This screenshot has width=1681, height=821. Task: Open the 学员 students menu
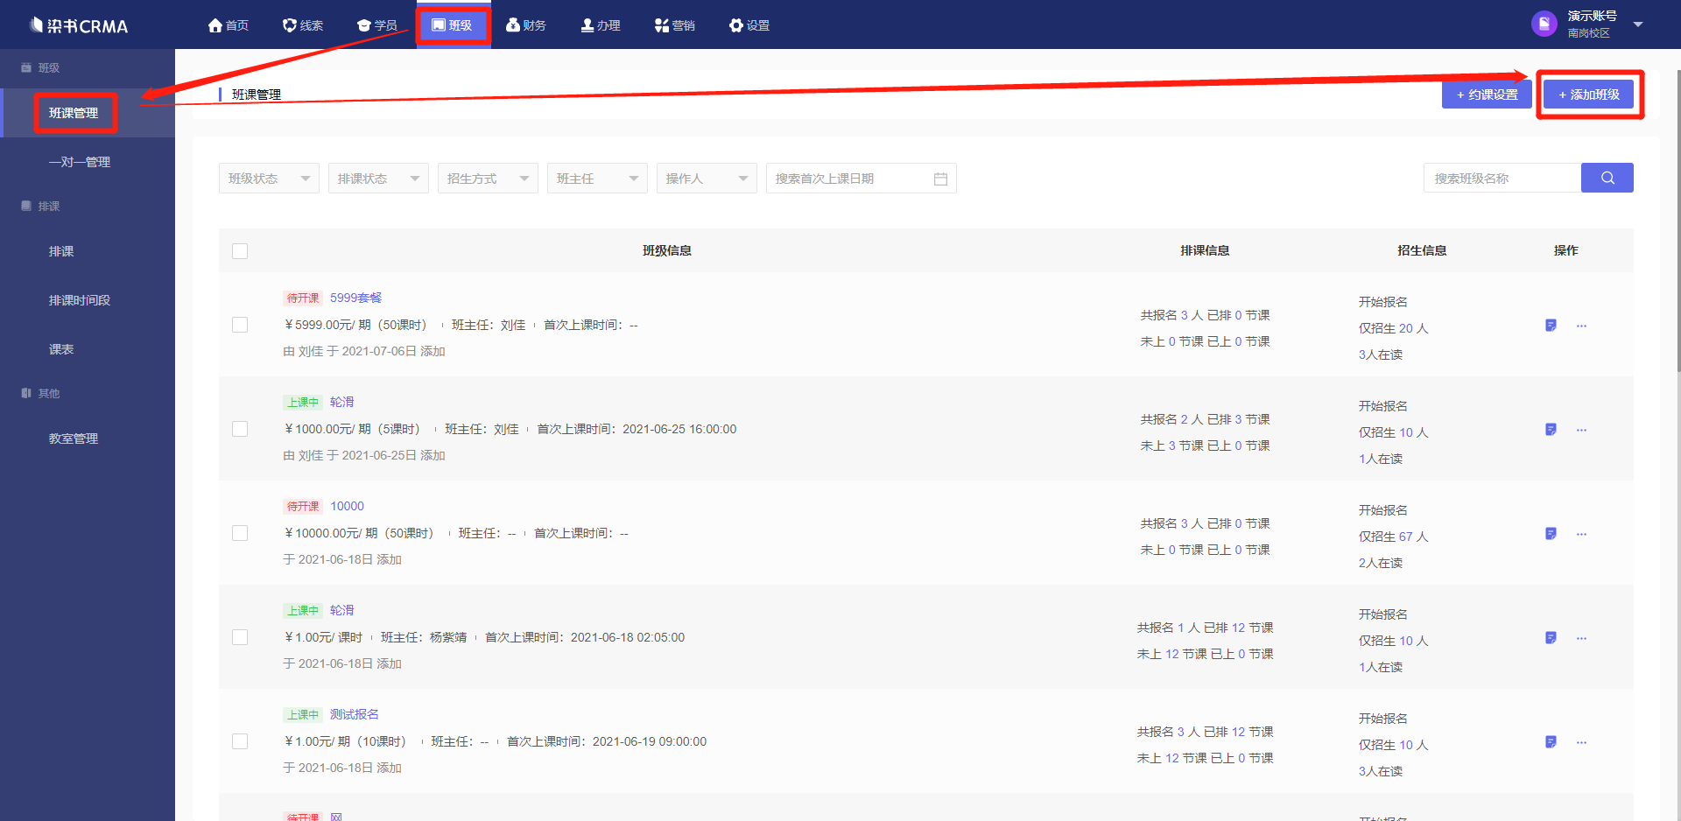tap(377, 25)
